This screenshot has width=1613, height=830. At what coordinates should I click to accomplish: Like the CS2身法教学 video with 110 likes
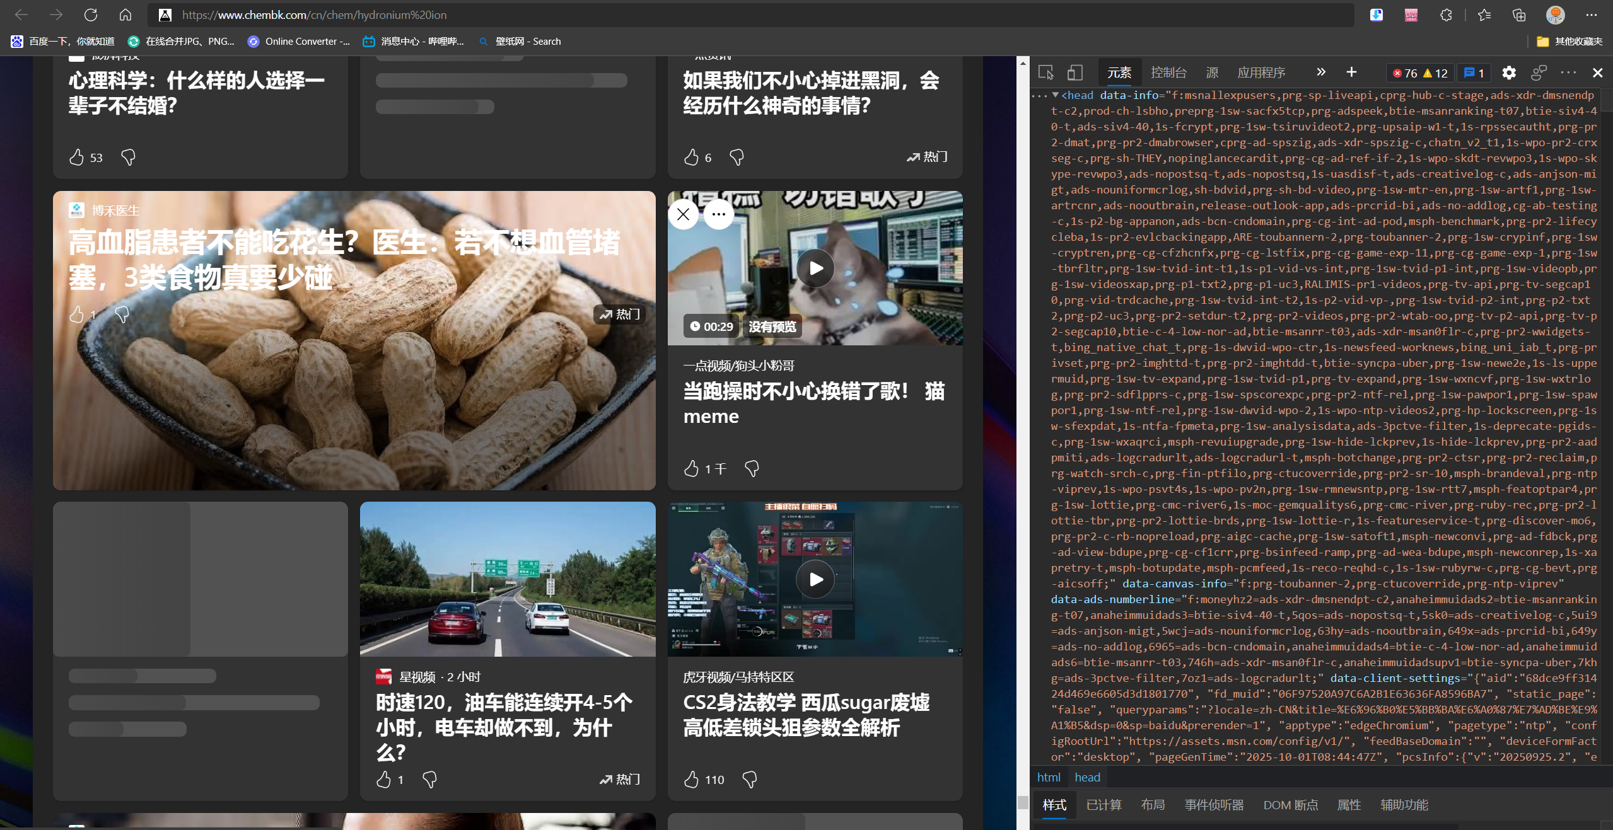pos(691,780)
